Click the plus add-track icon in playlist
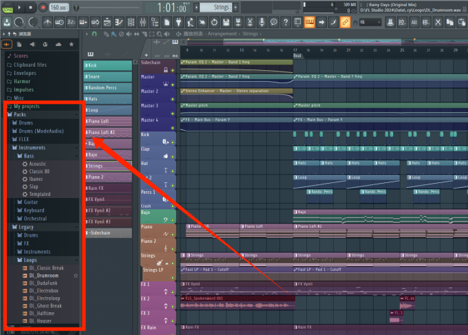 click(146, 55)
